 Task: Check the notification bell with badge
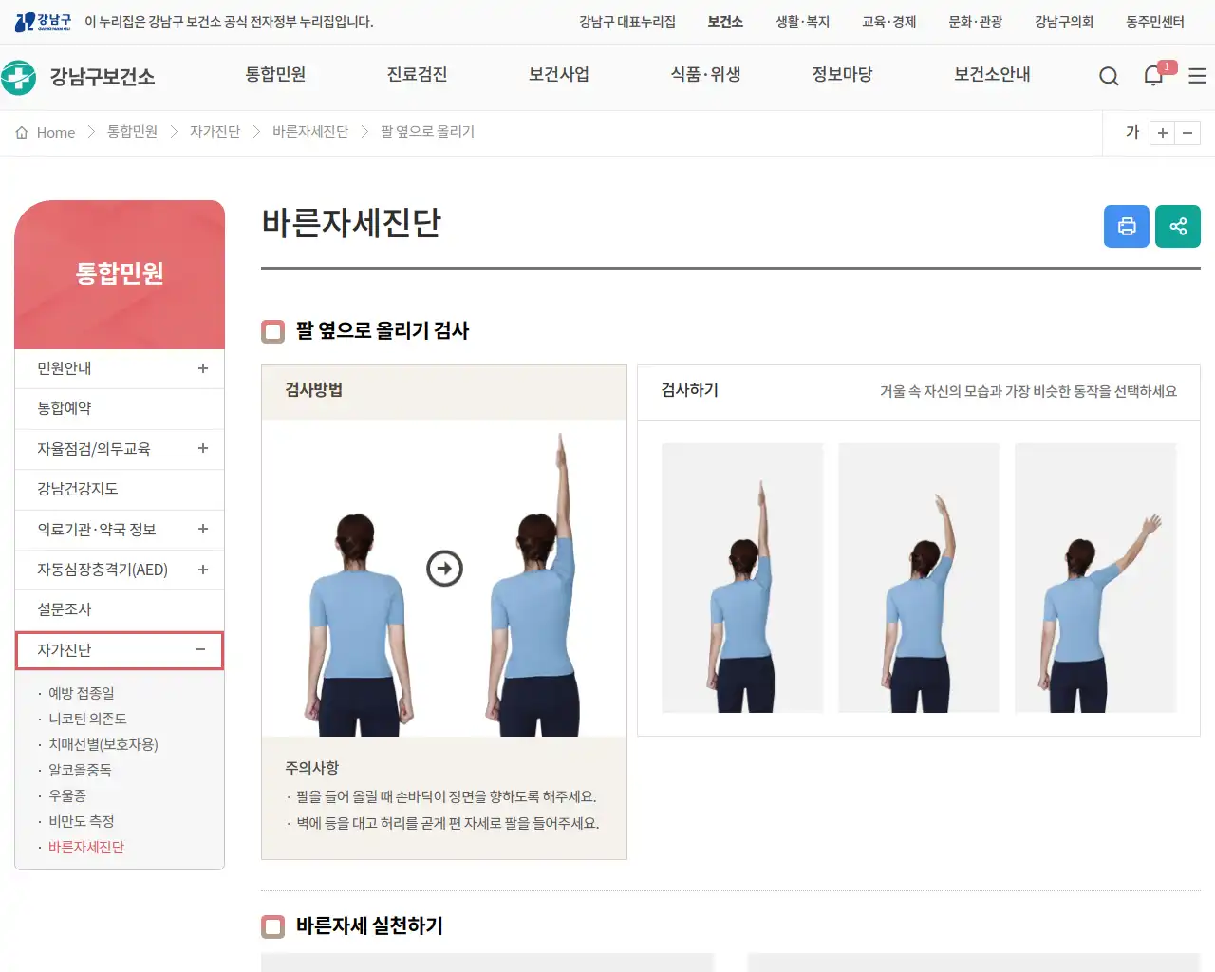pyautogui.click(x=1153, y=76)
